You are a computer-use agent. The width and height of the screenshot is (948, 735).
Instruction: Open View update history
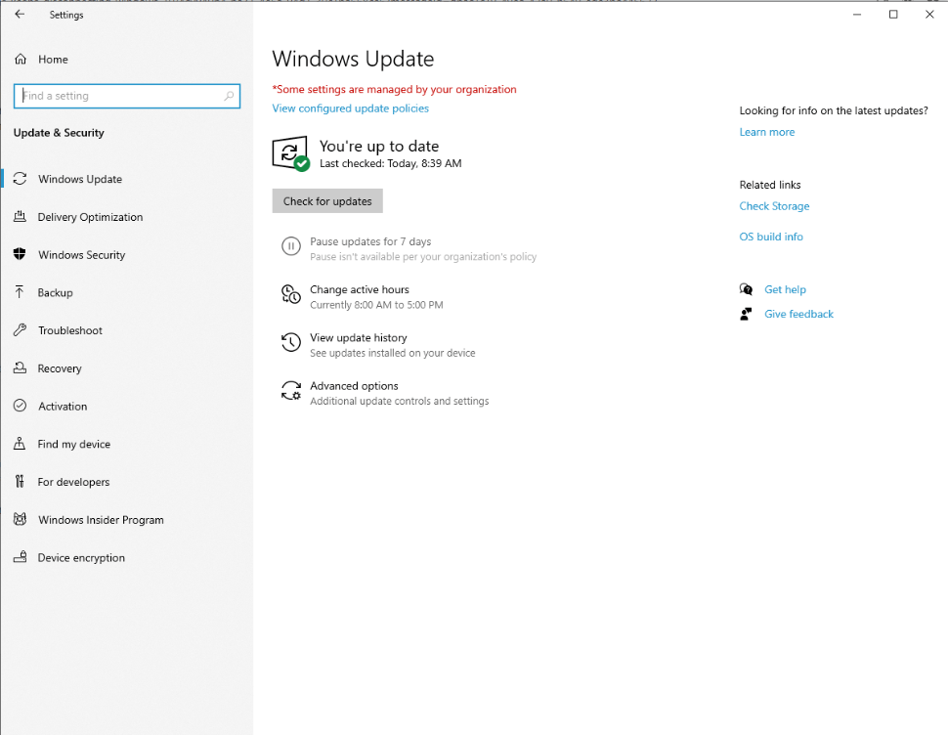tap(358, 338)
